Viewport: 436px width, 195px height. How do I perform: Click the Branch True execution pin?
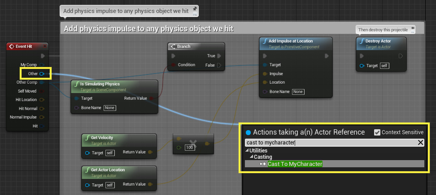pyautogui.click(x=219, y=56)
